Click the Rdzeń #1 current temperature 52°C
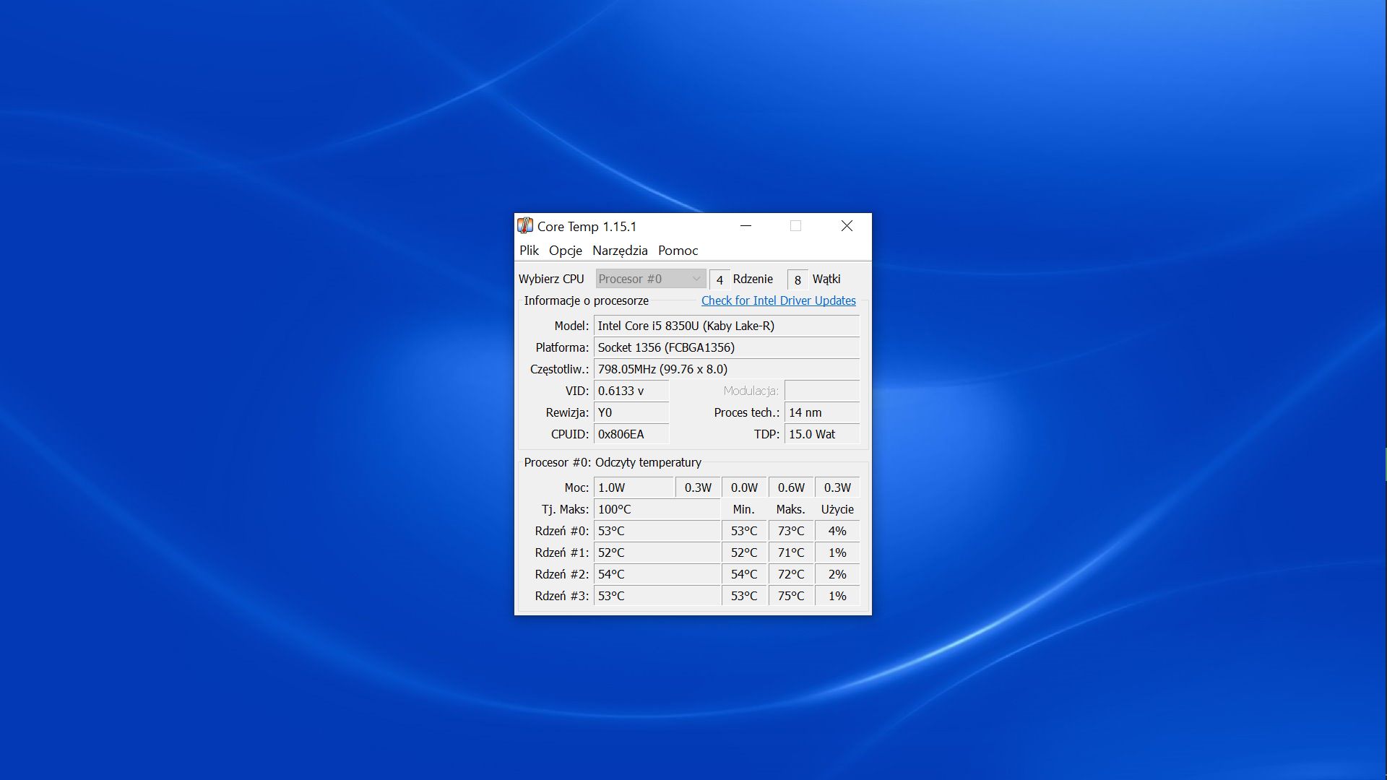Screen dimensions: 1387x780 (657, 552)
